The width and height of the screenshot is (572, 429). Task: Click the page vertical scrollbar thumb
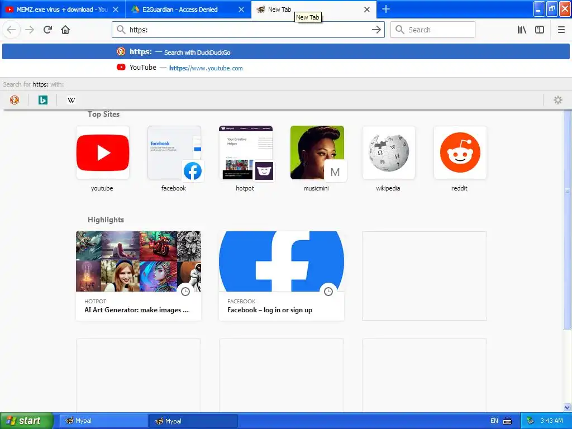(567, 219)
